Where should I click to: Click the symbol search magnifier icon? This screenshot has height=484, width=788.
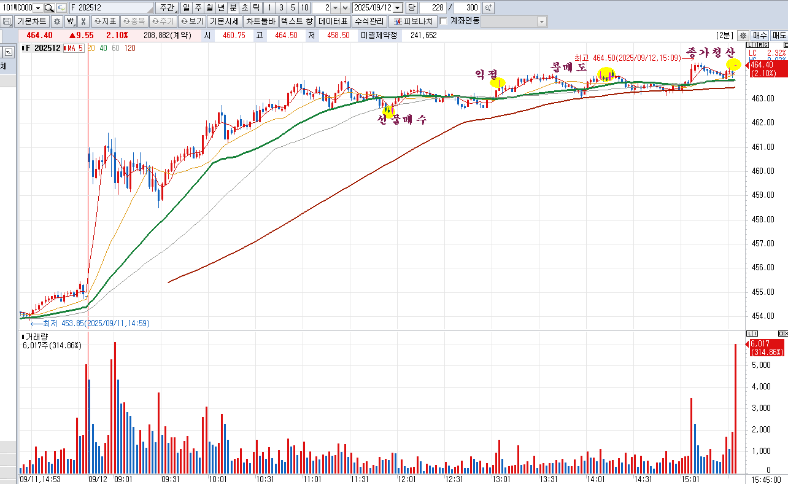50,8
